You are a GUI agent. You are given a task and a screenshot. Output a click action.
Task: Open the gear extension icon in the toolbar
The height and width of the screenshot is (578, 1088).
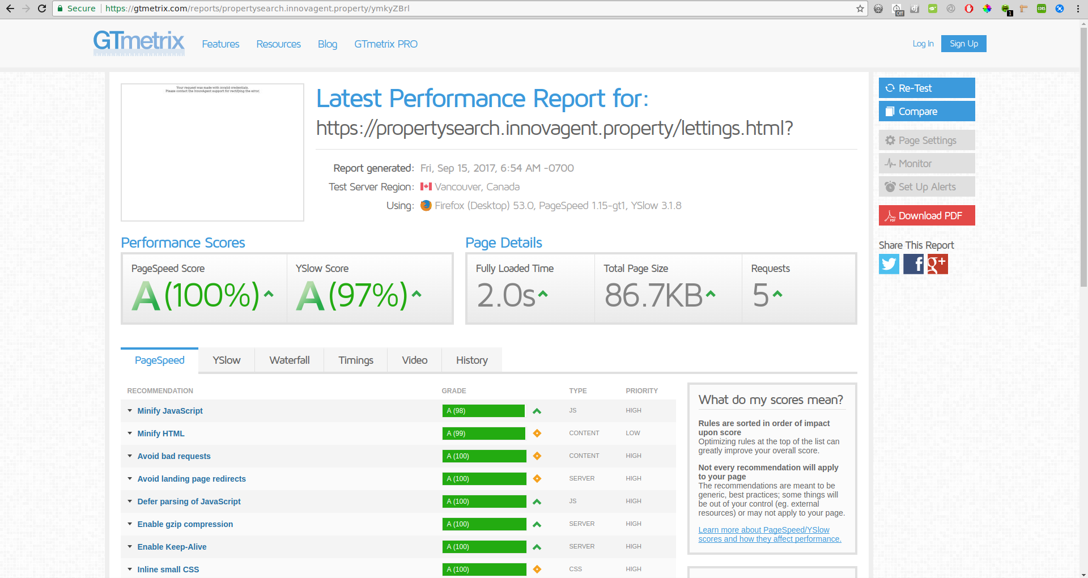tap(878, 8)
